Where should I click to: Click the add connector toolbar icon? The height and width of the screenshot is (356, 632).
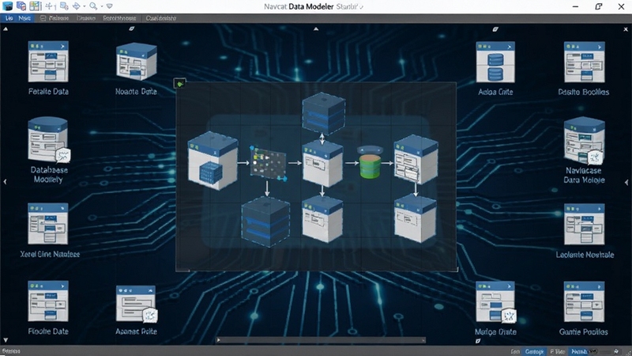pyautogui.click(x=49, y=6)
